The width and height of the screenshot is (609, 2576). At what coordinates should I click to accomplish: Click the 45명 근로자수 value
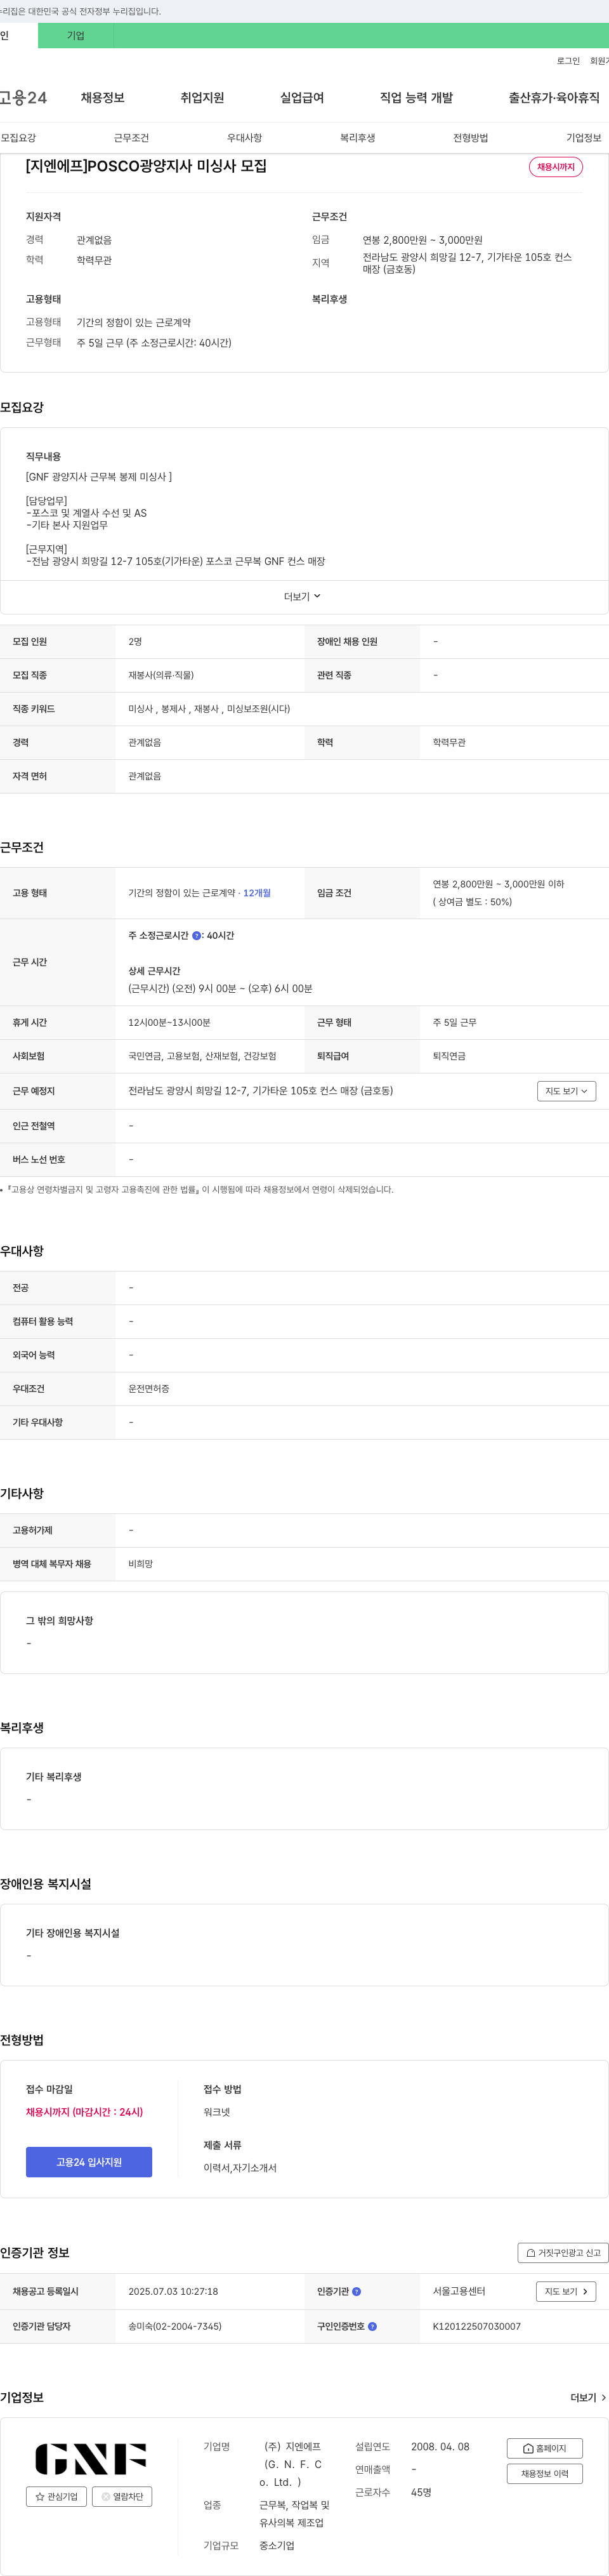point(421,2492)
